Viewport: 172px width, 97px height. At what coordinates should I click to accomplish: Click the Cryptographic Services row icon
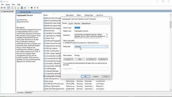[x=44, y=76]
